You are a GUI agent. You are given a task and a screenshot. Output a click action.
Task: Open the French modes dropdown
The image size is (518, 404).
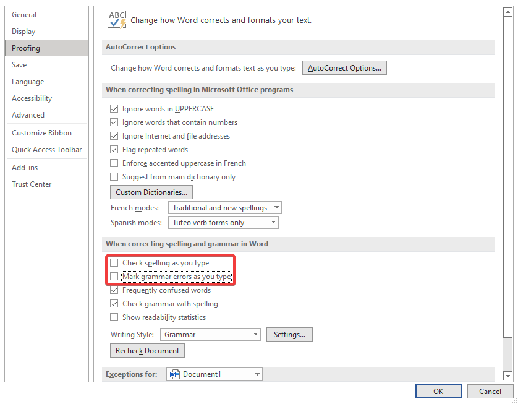pos(224,208)
